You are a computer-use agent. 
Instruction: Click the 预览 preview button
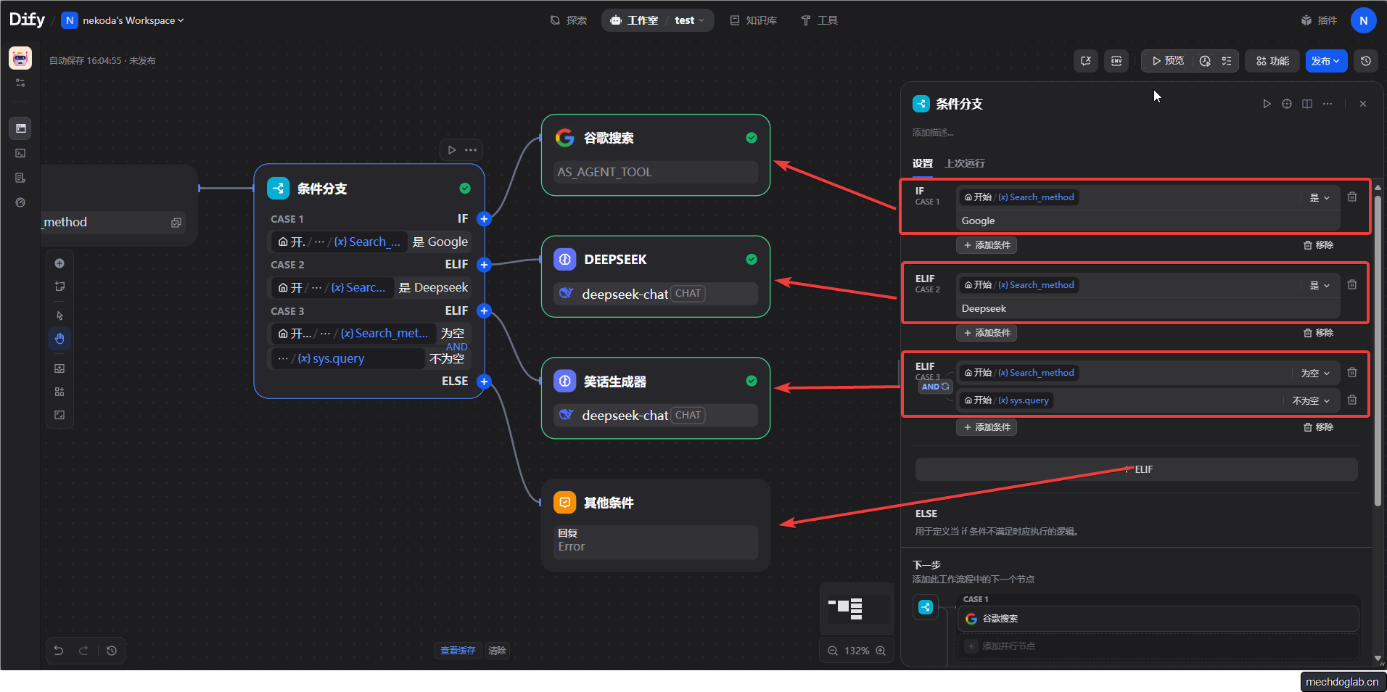pos(1168,61)
